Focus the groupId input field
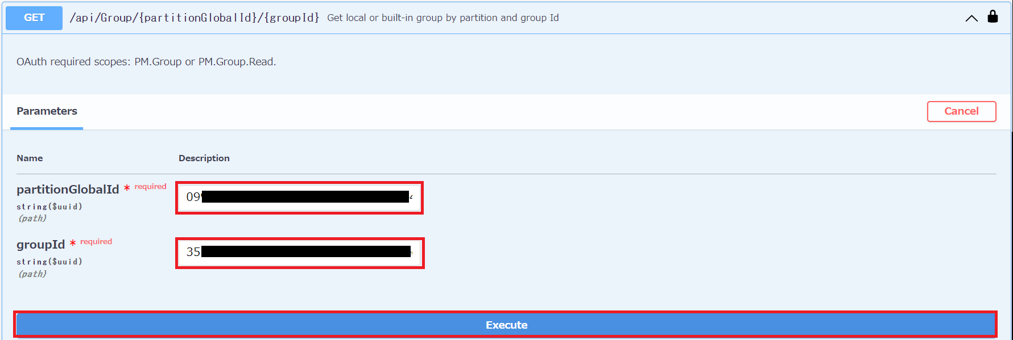This screenshot has width=1013, height=340. click(x=300, y=253)
